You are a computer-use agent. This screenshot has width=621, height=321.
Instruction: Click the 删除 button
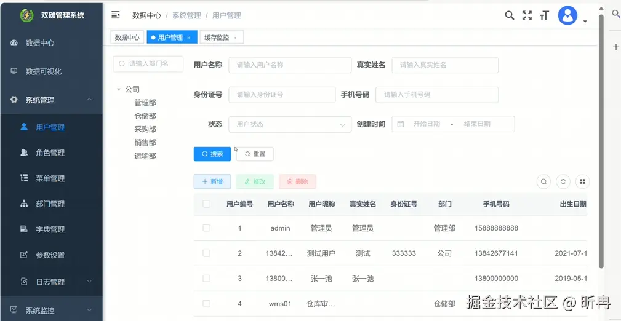pos(297,181)
